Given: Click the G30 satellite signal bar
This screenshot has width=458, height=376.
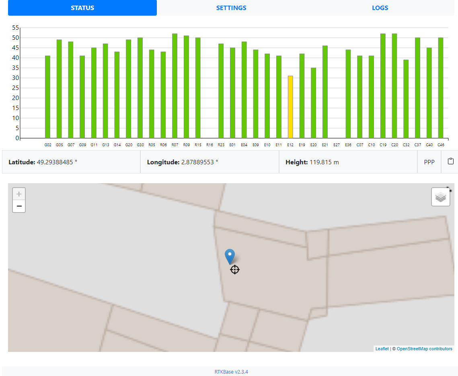Looking at the screenshot, I should 140,88.
